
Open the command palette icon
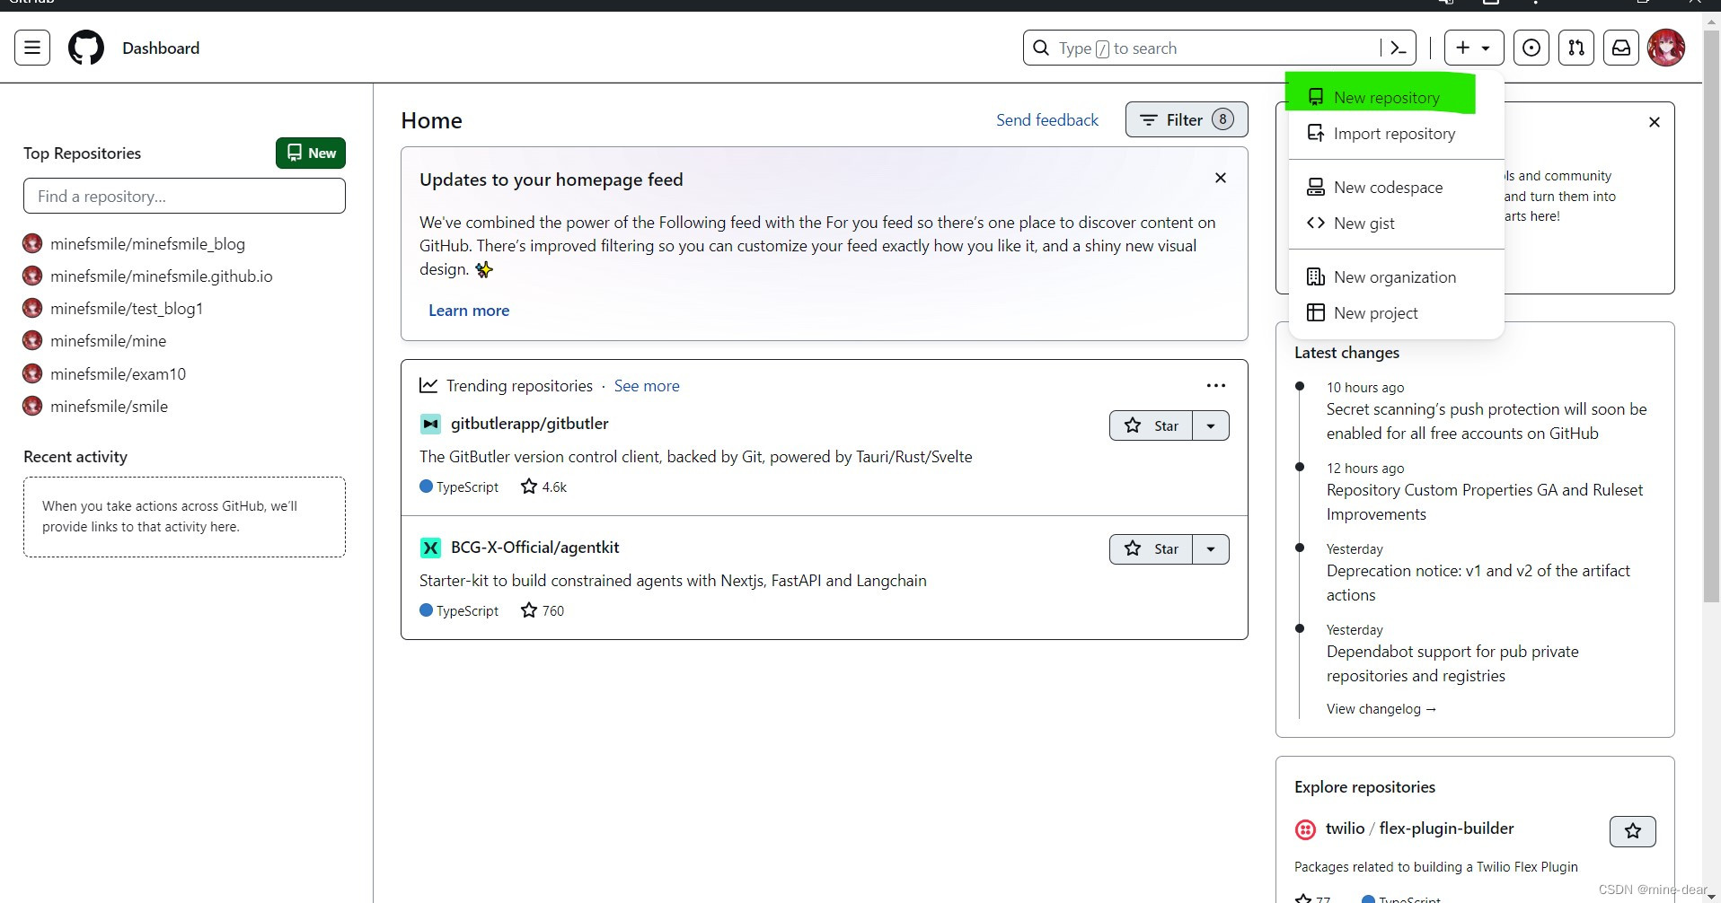tap(1398, 48)
